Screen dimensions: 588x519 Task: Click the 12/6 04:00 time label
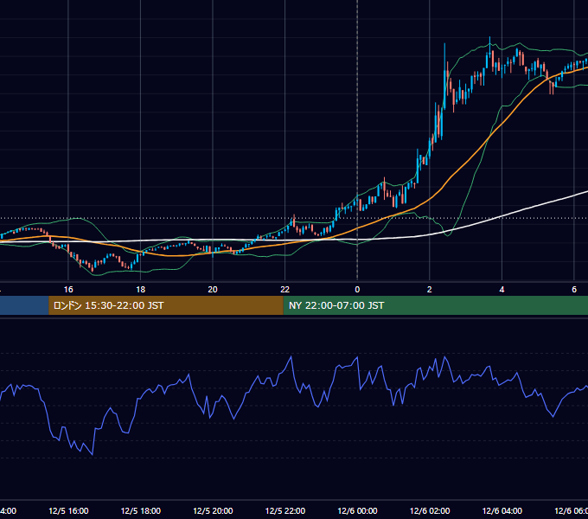pyautogui.click(x=502, y=510)
